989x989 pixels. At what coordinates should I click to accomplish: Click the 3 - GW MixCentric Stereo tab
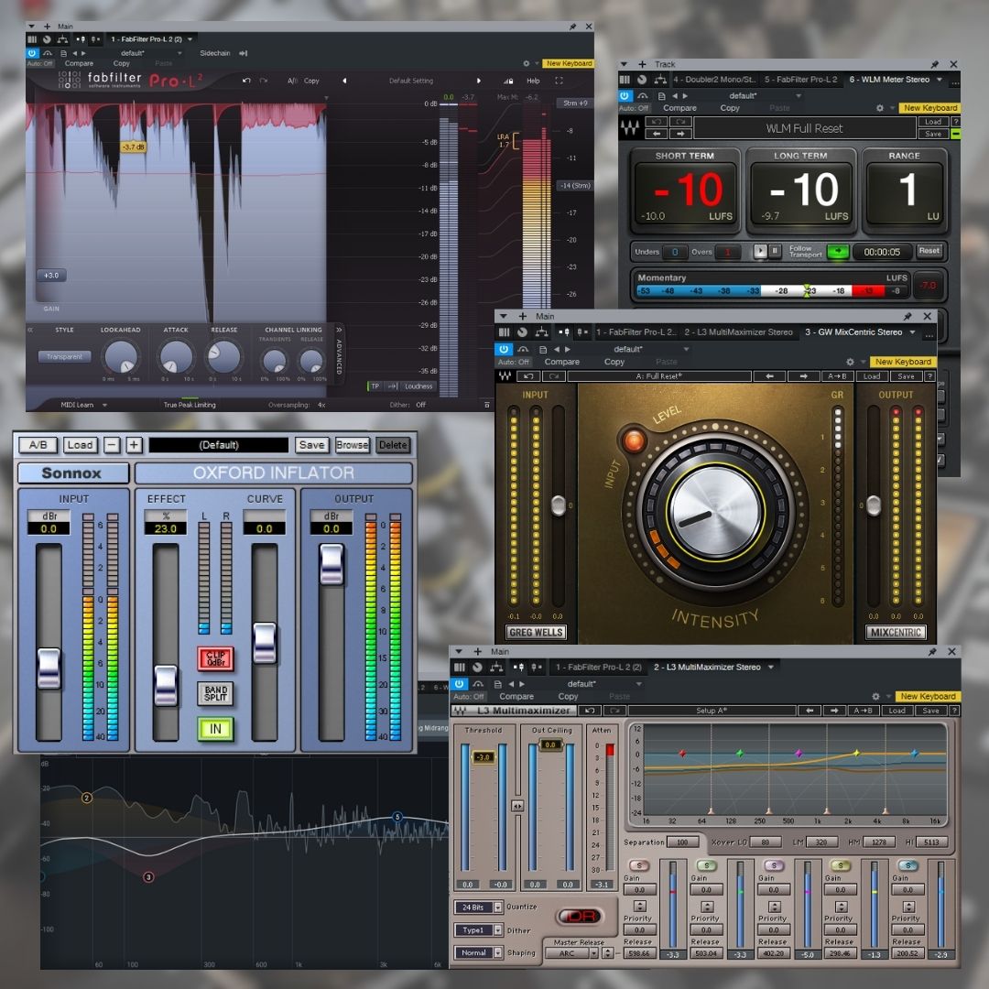853,332
